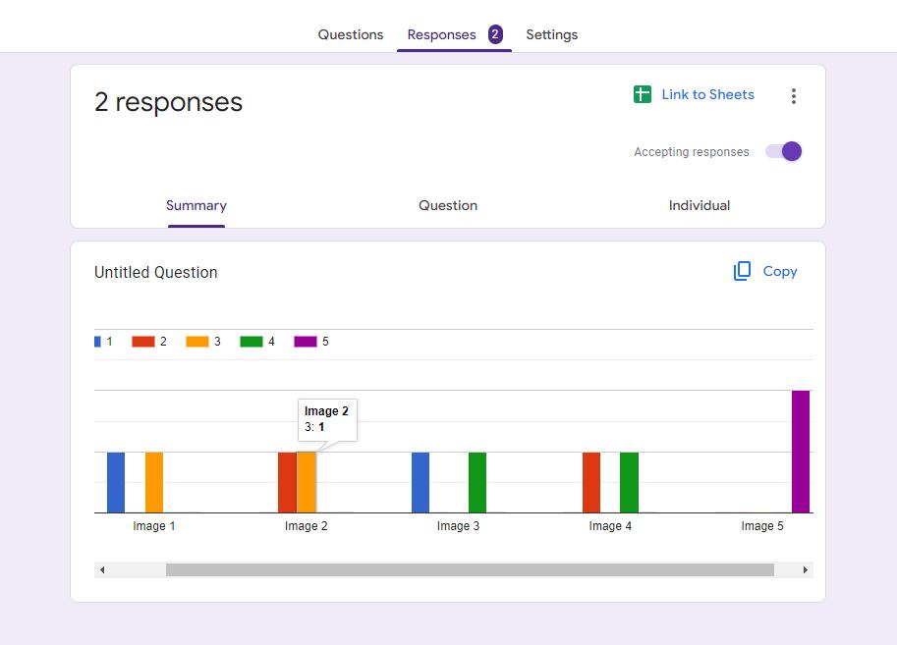The image size is (897, 645).
Task: Click the green legend swatch for 4
Action: 252,342
